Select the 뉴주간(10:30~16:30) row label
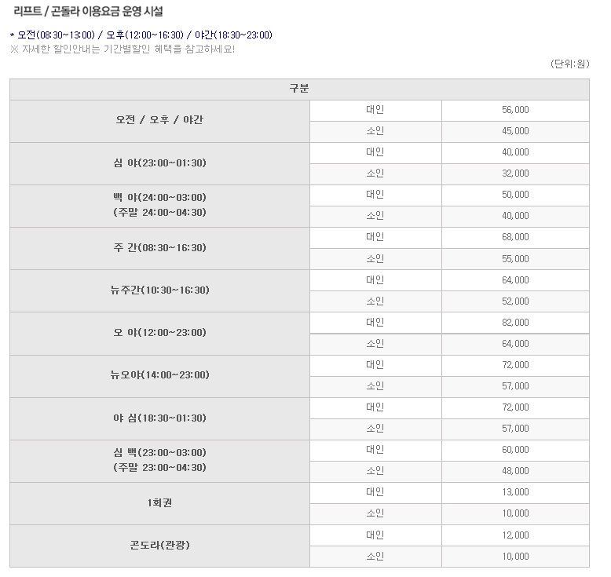The height and width of the screenshot is (577, 611). [x=159, y=290]
